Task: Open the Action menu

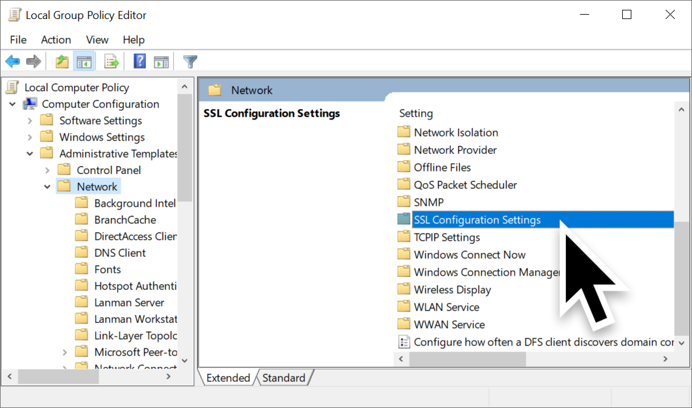Action: coord(56,40)
